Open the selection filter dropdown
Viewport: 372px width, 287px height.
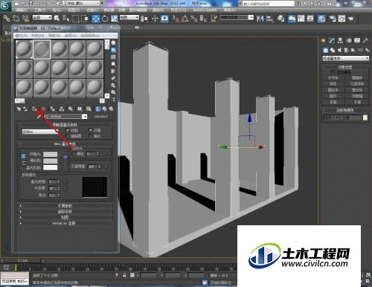(x=42, y=17)
